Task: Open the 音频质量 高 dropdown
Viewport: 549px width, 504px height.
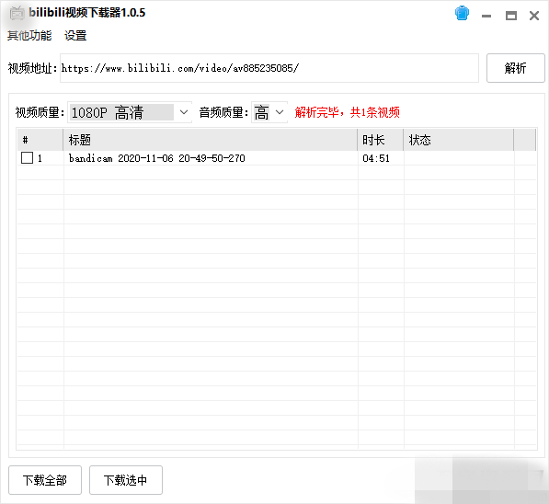Action: [269, 112]
